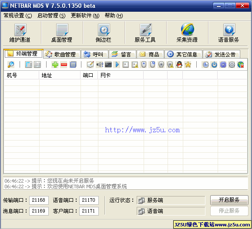Click the QQ penguin icon
The height and width of the screenshot is (229, 252).
[179, 65]
